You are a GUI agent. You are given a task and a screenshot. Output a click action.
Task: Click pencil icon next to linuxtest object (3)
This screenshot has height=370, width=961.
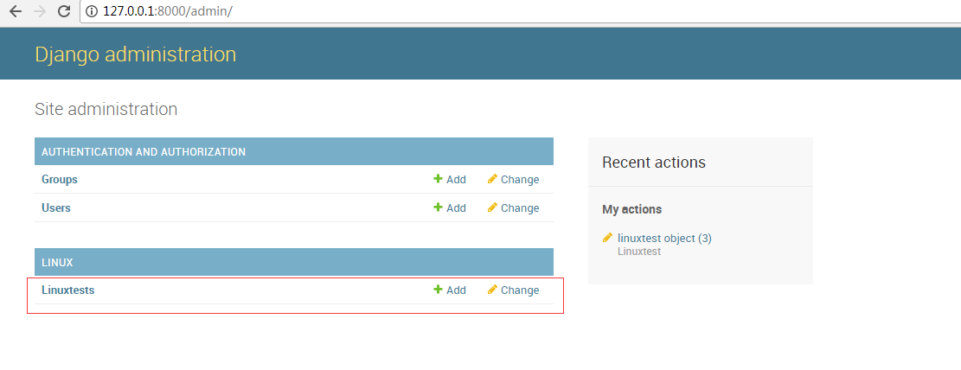607,238
